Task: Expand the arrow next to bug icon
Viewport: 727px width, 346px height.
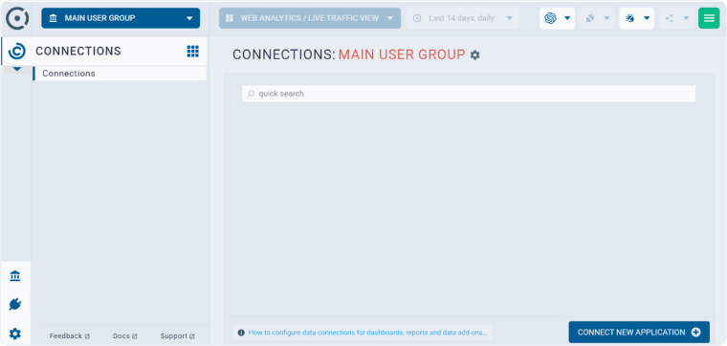Action: (x=647, y=18)
